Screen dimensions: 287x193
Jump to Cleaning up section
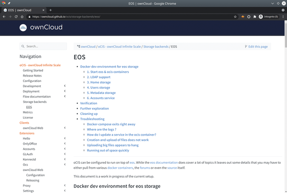click(89, 114)
